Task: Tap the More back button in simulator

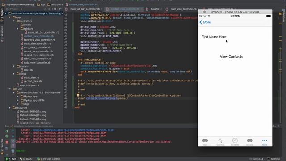Action: (x=205, y=22)
